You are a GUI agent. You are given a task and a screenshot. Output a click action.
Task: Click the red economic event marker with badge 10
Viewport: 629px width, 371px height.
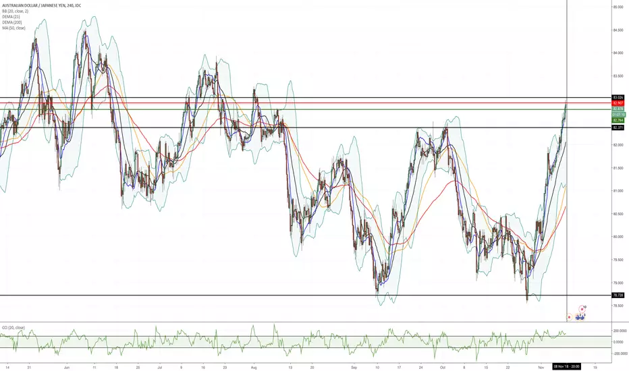point(582,309)
